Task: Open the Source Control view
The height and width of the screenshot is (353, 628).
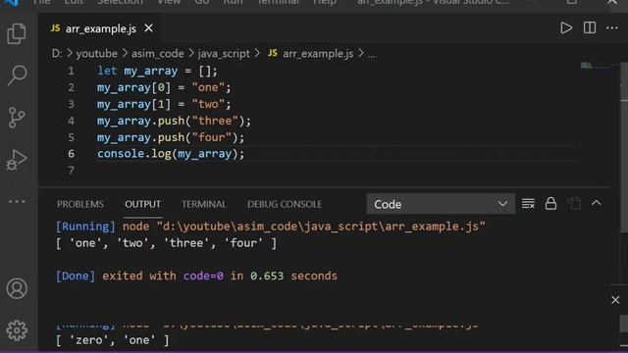Action: (x=17, y=118)
